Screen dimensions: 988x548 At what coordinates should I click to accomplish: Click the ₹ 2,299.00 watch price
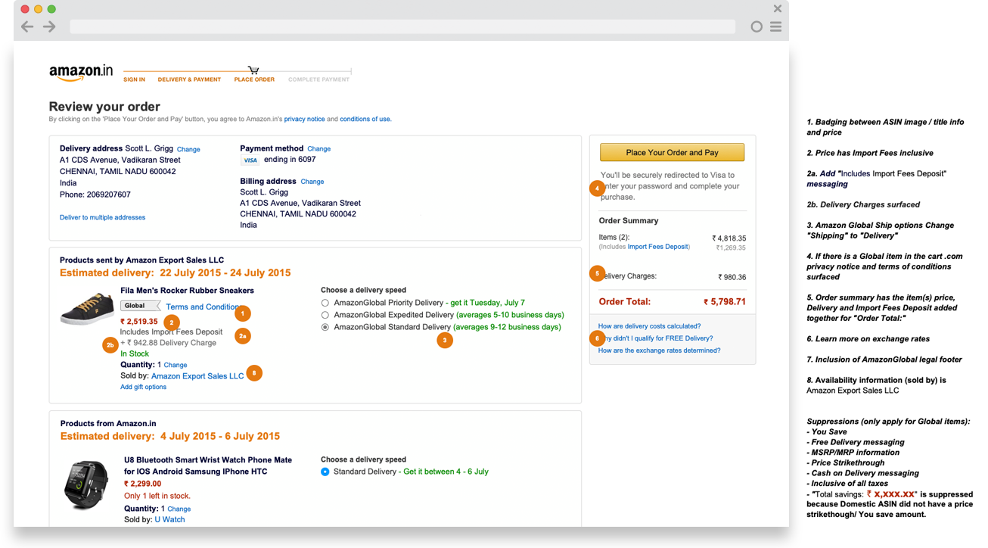point(142,484)
